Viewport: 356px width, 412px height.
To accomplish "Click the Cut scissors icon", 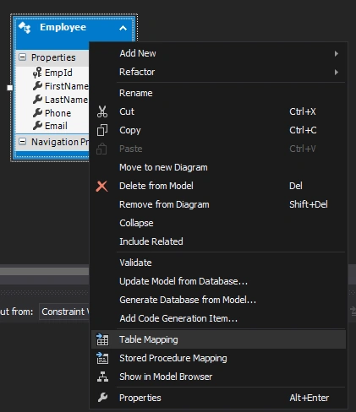I will click(x=102, y=111).
